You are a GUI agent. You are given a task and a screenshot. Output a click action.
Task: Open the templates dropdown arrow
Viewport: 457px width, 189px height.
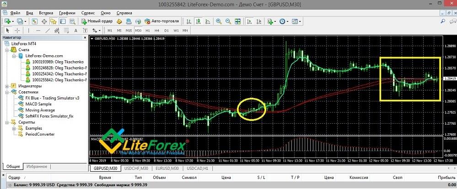tap(300, 21)
